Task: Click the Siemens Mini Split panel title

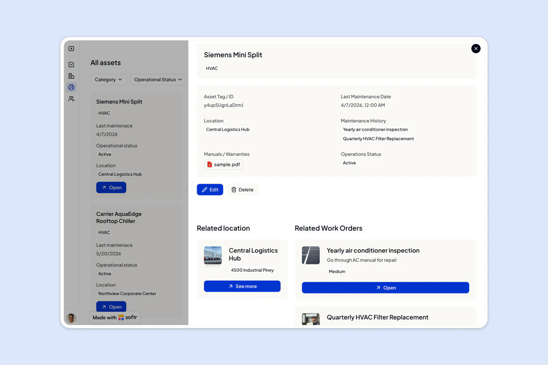Action: coord(233,55)
